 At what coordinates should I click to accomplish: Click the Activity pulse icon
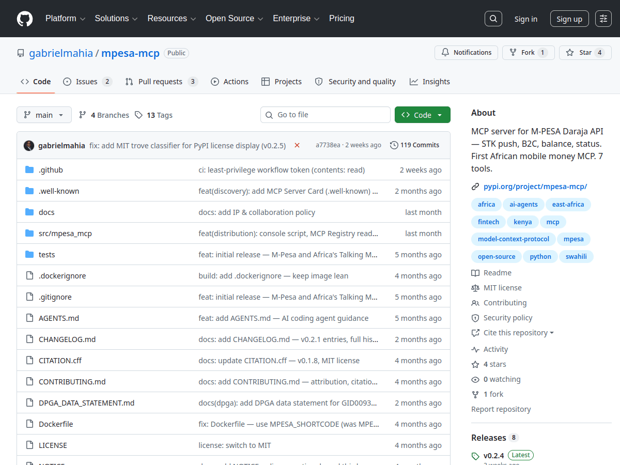tap(475, 350)
